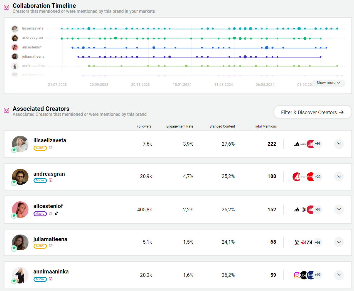Open Filter & Discover Creators
The image size is (354, 291).
(x=313, y=112)
